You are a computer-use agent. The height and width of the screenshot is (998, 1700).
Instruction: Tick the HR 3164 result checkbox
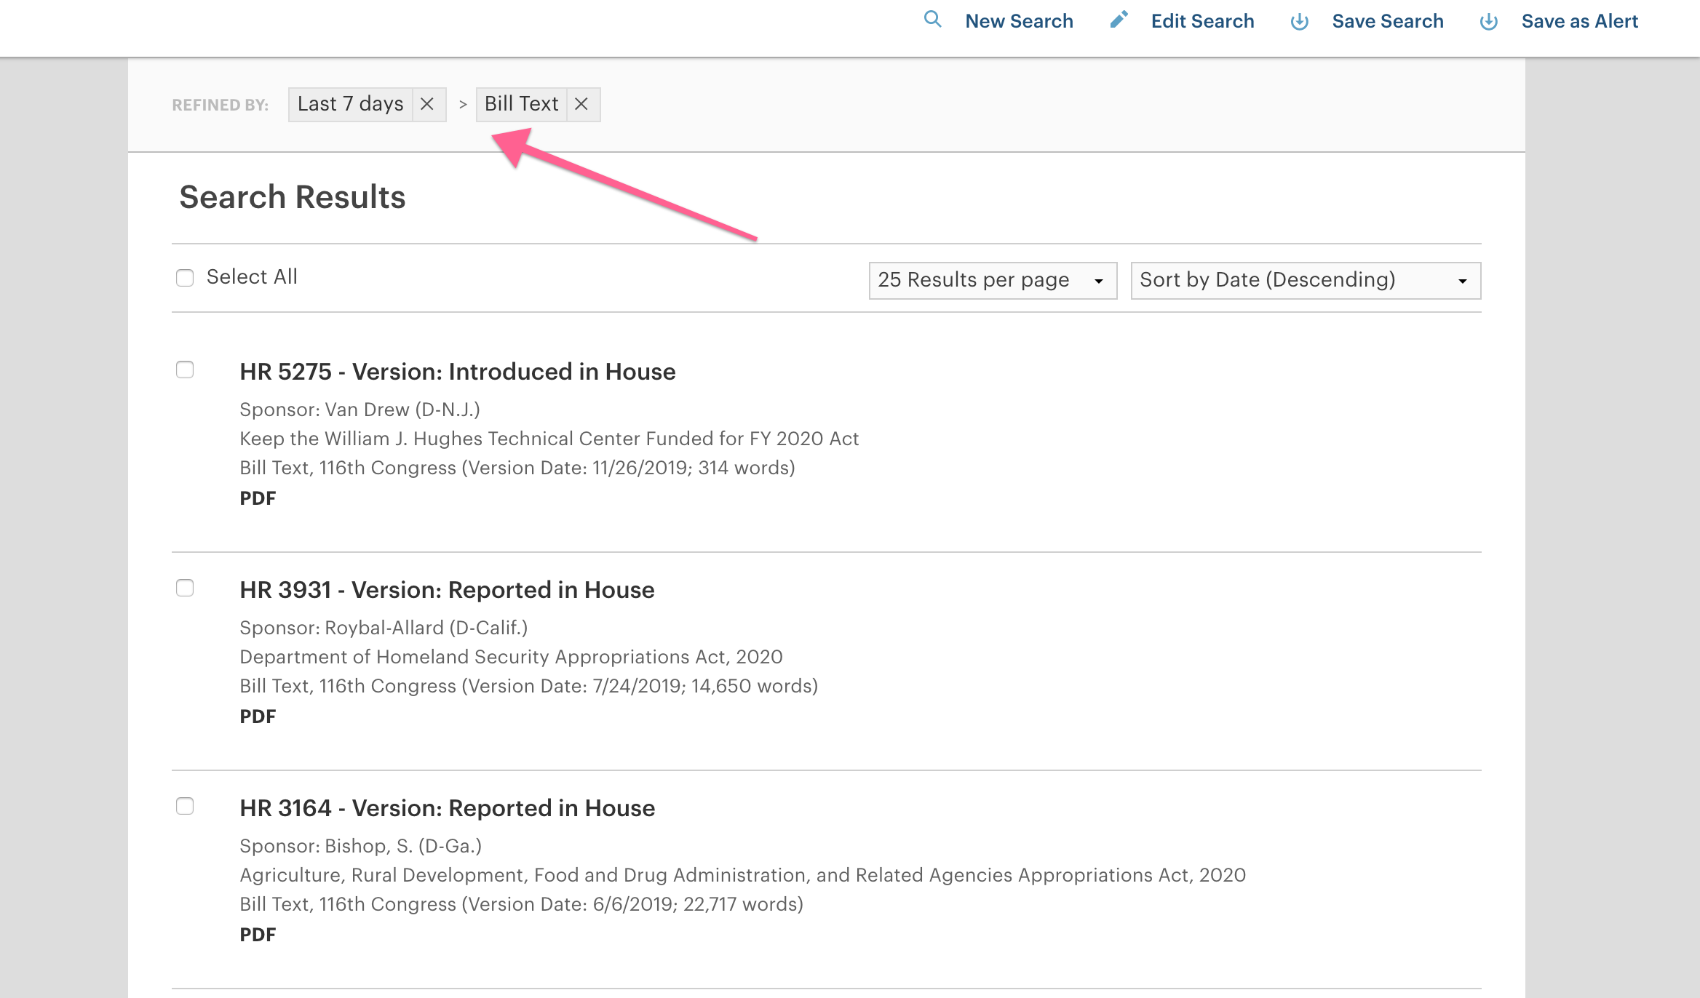[x=185, y=806]
